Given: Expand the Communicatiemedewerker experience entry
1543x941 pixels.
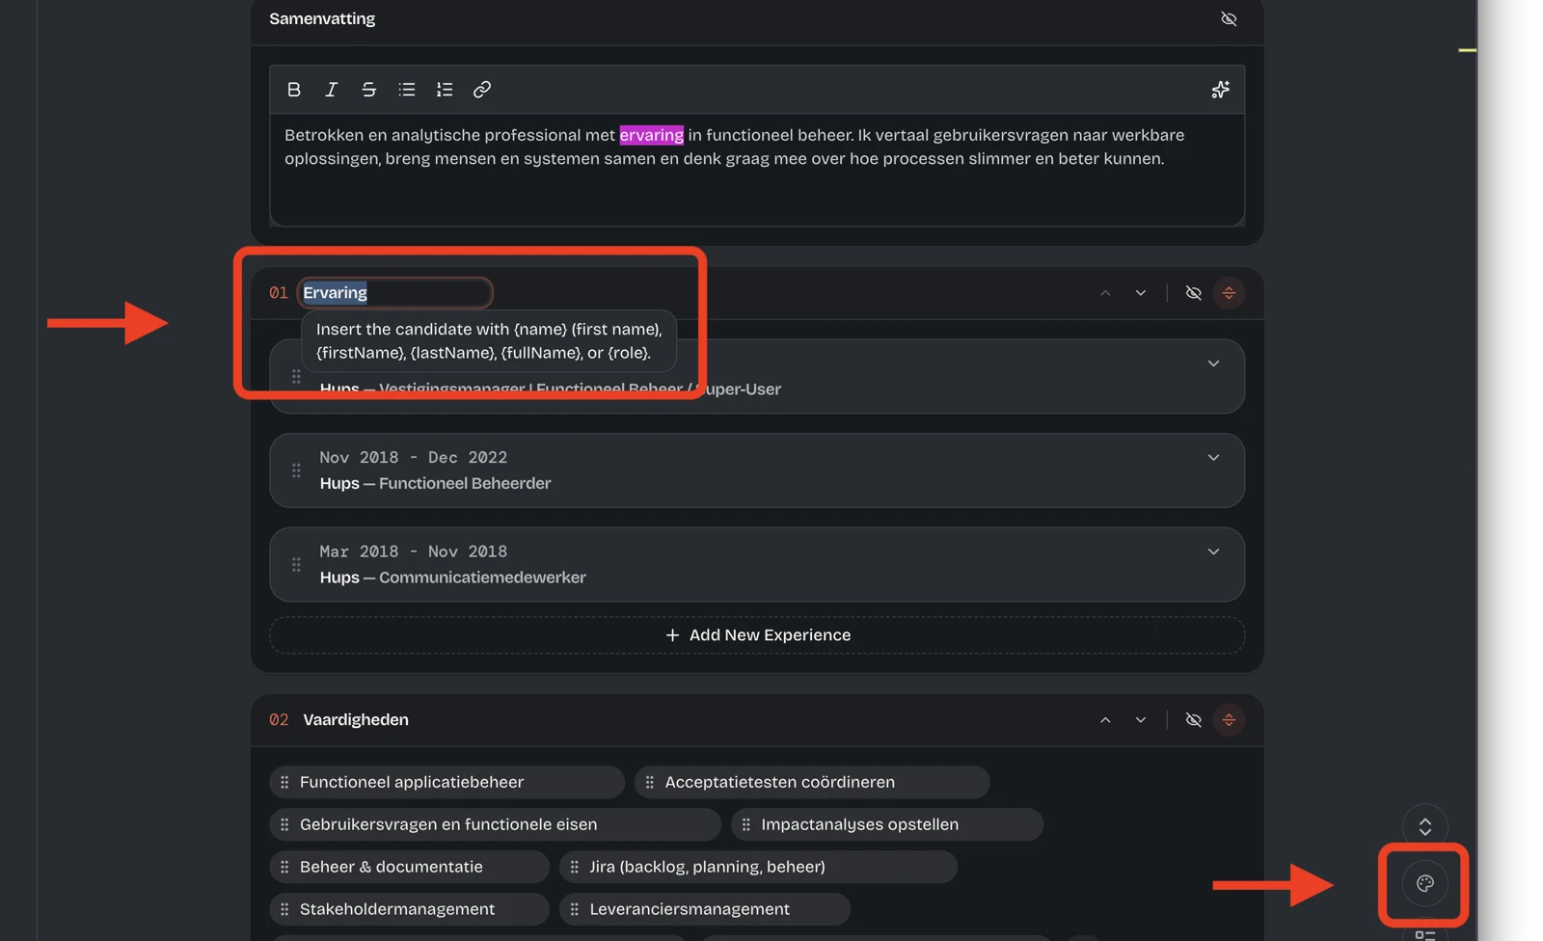Looking at the screenshot, I should [1213, 551].
